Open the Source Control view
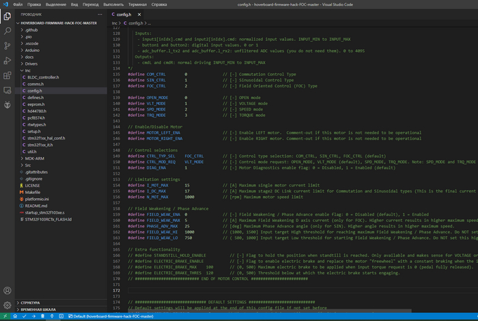 point(8,45)
